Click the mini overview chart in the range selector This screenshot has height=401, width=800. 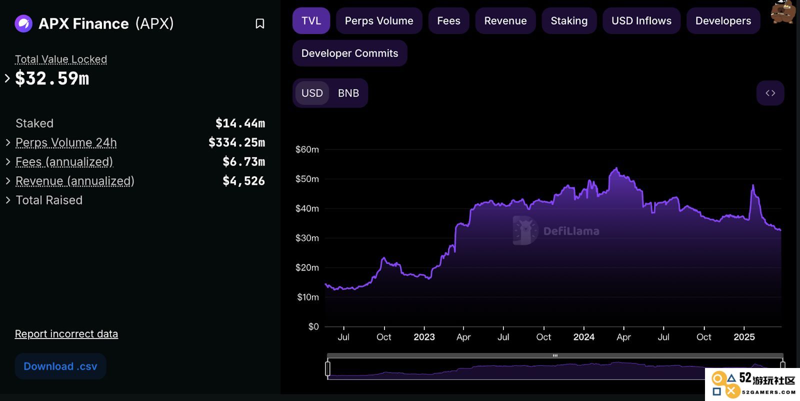pos(555,370)
